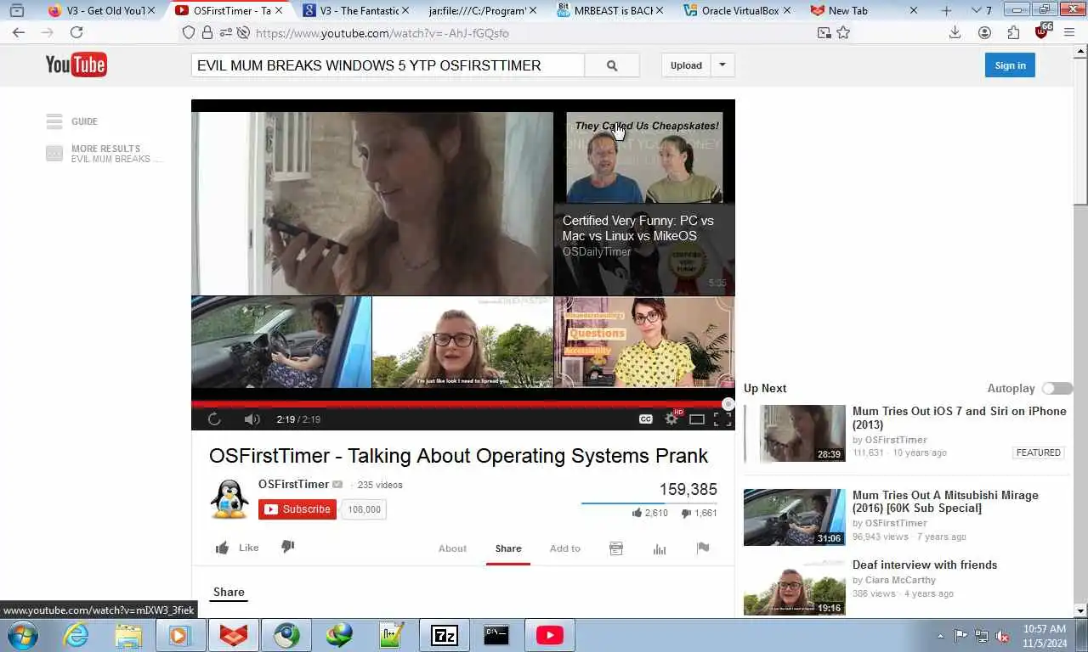Screen dimensions: 1088x652
Task: Open 'Certified Very Funny: PC vs Mac' endscreen video
Action: pos(644,204)
